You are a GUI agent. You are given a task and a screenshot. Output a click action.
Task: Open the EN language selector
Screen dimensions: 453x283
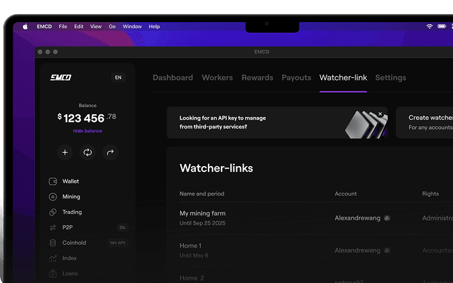118,77
